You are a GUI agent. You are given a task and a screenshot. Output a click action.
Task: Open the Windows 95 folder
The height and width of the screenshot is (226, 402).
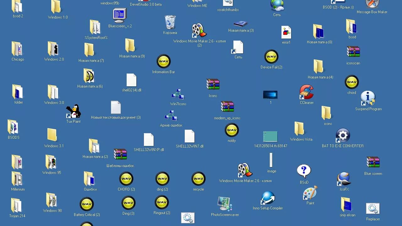[51, 162]
